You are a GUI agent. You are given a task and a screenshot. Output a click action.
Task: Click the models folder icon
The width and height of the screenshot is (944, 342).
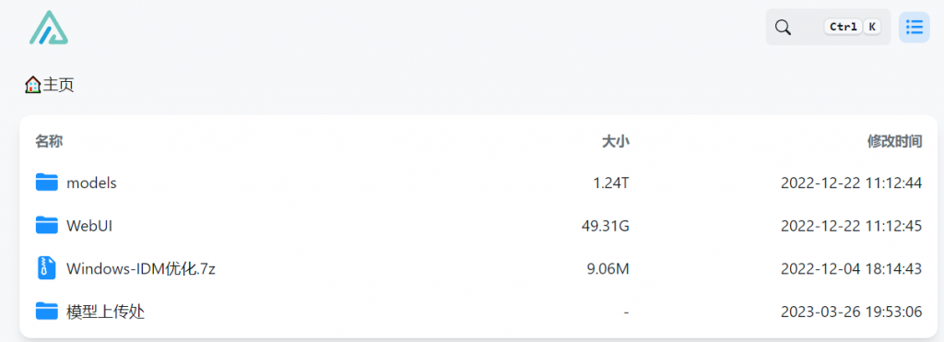click(46, 183)
